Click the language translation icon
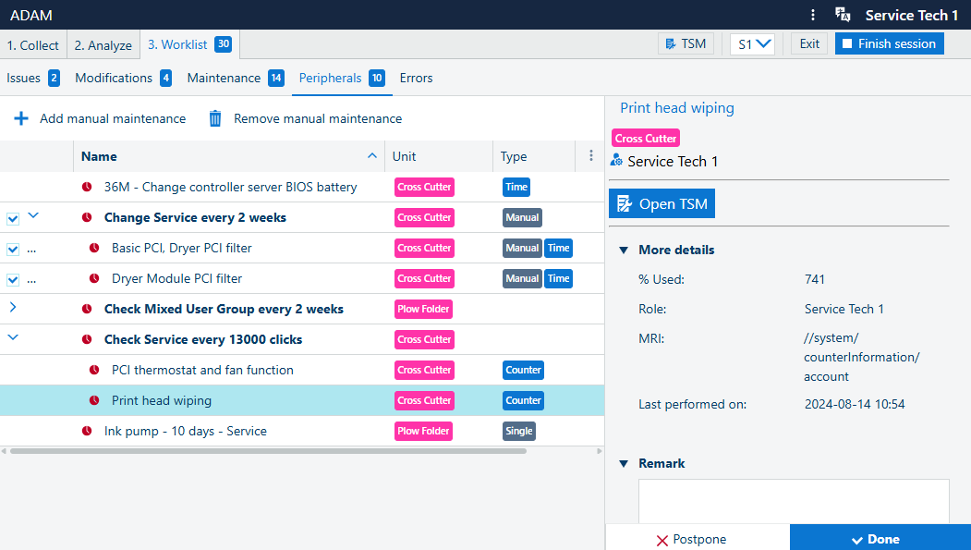This screenshot has width=971, height=550. tap(842, 15)
